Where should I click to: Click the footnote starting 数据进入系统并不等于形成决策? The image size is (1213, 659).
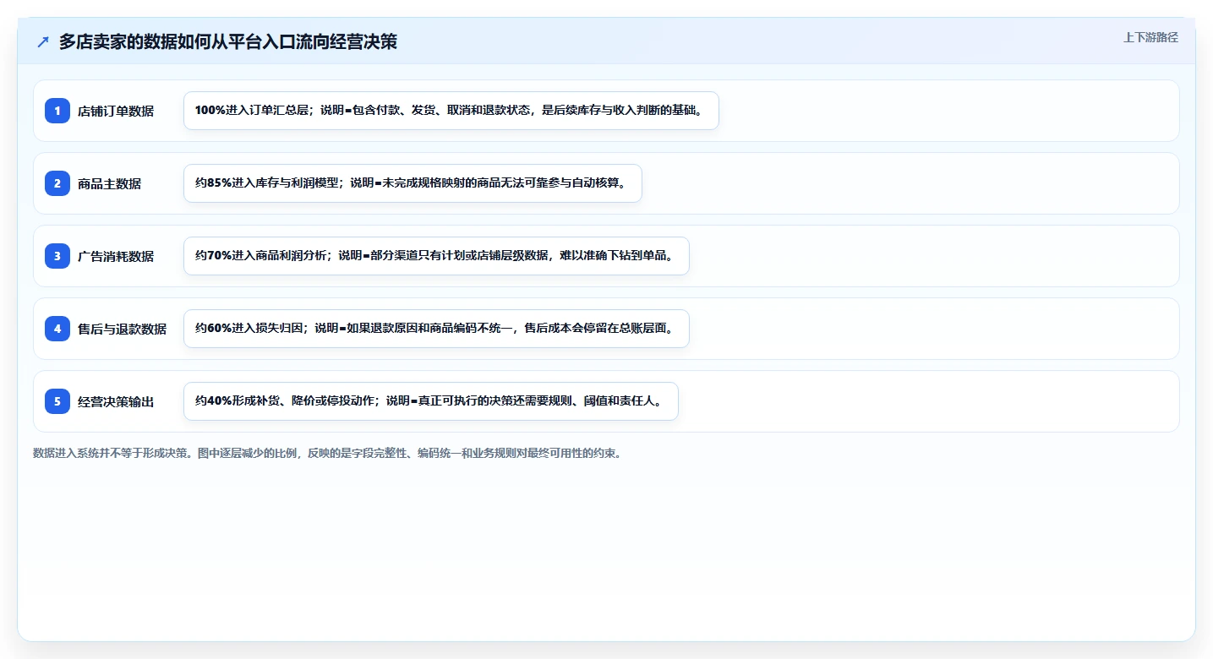pyautogui.click(x=328, y=453)
